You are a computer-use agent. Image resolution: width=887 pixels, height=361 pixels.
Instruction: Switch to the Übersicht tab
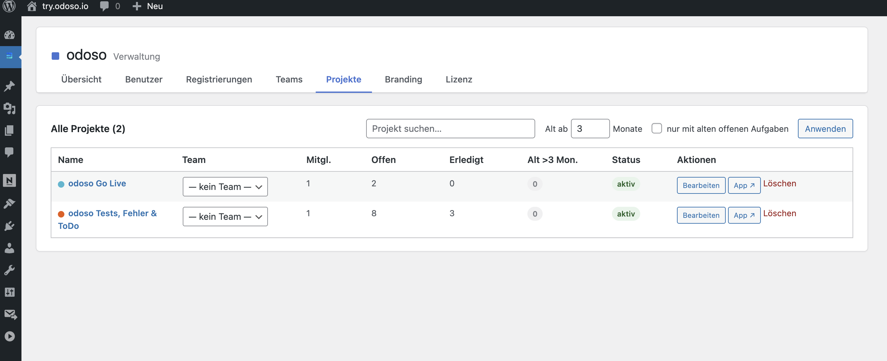(x=81, y=80)
